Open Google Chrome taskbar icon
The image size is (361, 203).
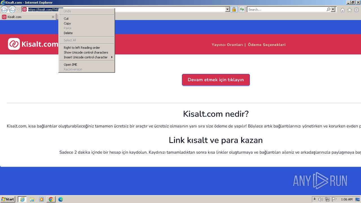tap(51, 199)
